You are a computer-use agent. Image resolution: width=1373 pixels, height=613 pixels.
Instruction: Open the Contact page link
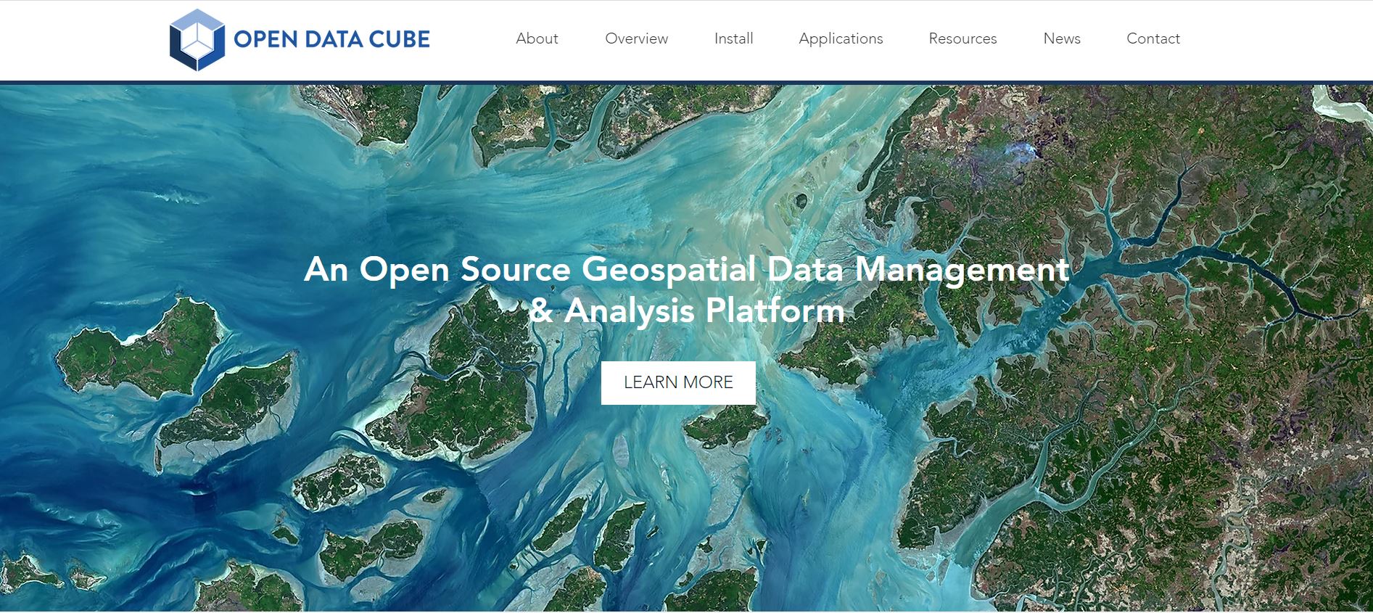coord(1153,38)
